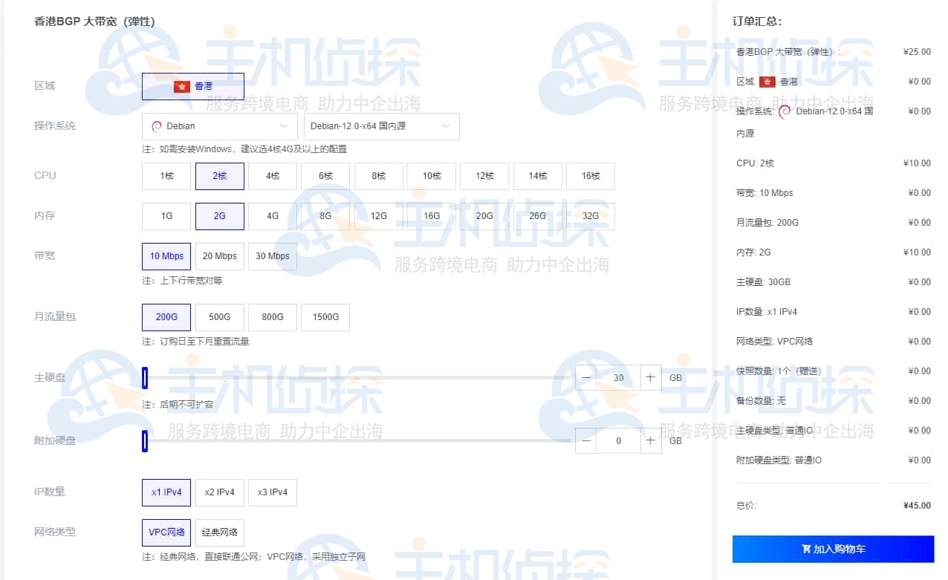Click the plus stepper to increase 主硬盘 size

click(x=650, y=377)
